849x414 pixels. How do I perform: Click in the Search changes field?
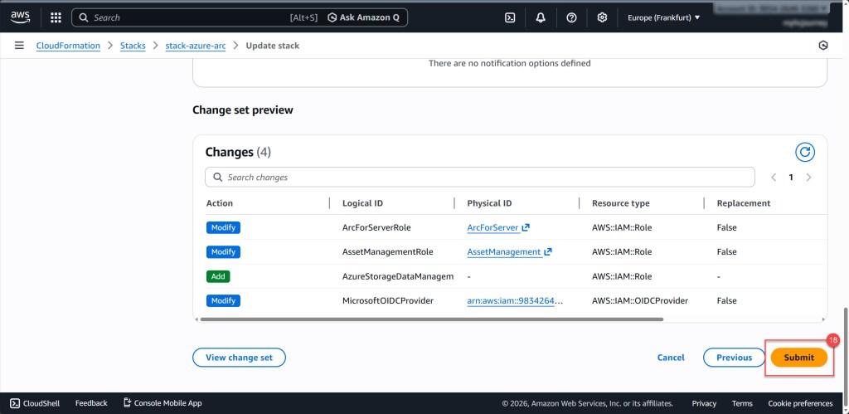(481, 178)
